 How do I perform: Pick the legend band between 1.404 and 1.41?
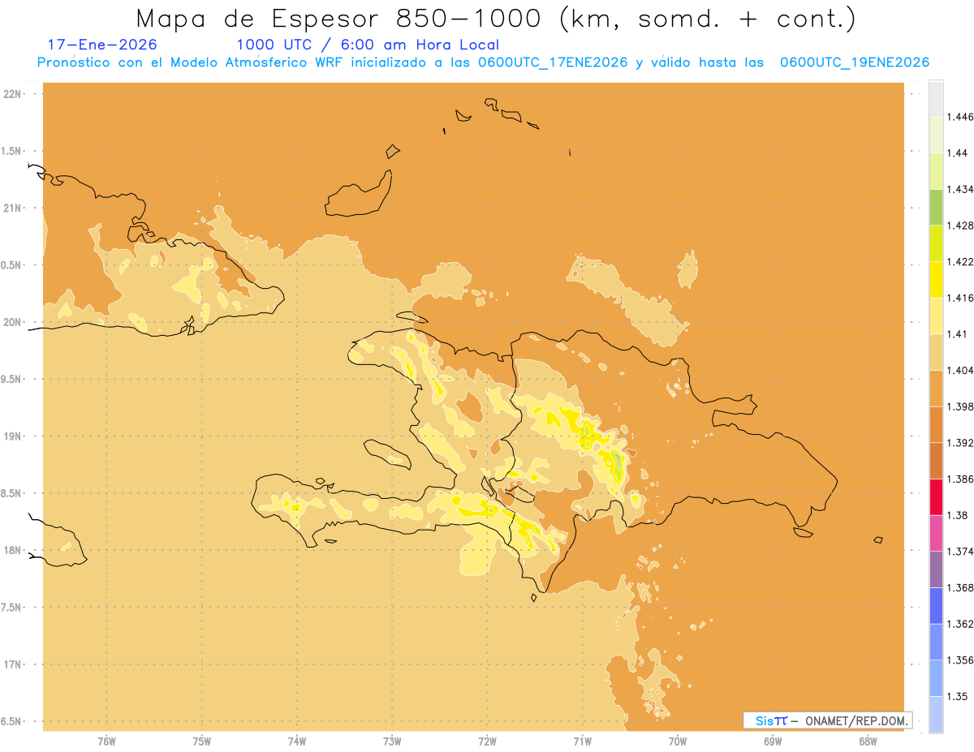(936, 352)
